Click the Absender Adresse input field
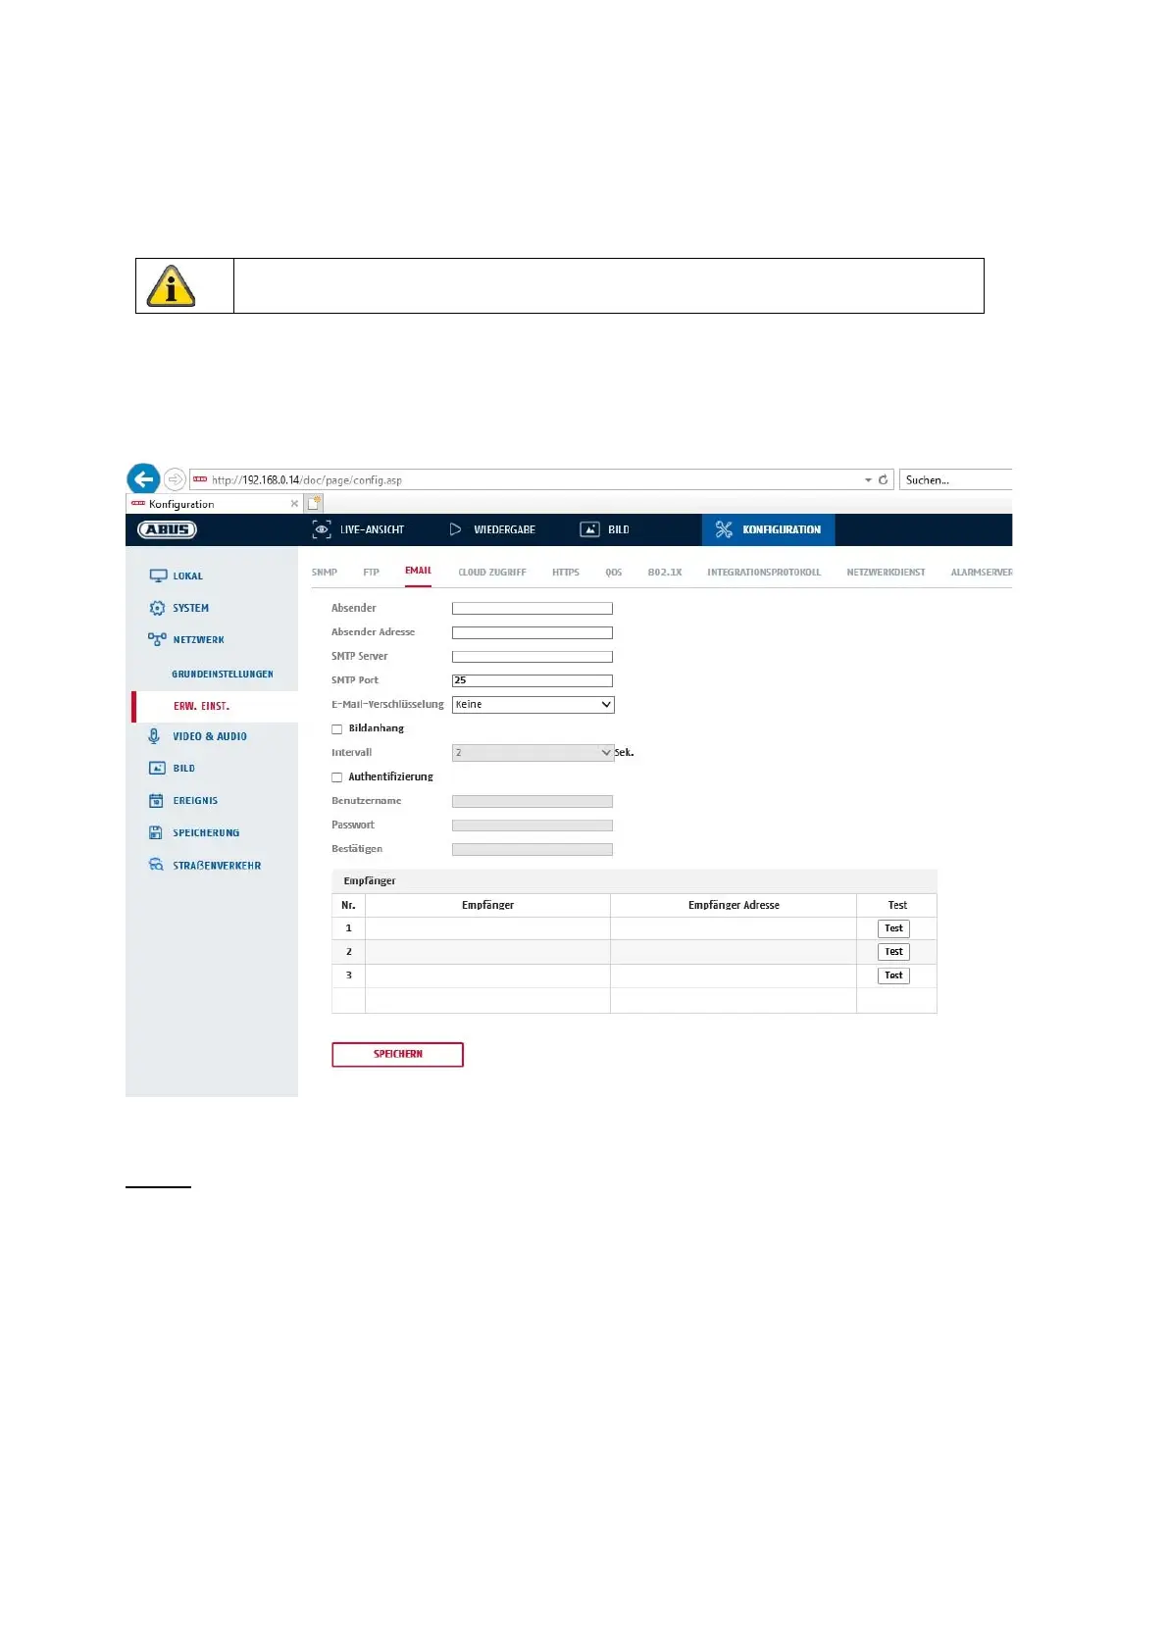 533,633
